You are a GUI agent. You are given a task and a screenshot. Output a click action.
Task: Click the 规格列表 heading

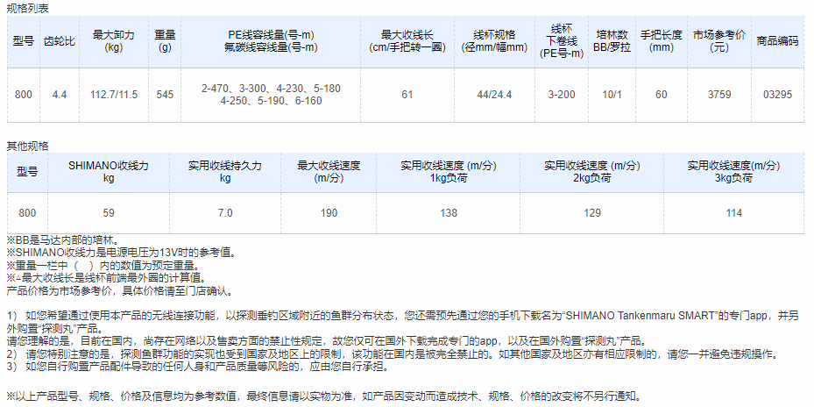27,9
